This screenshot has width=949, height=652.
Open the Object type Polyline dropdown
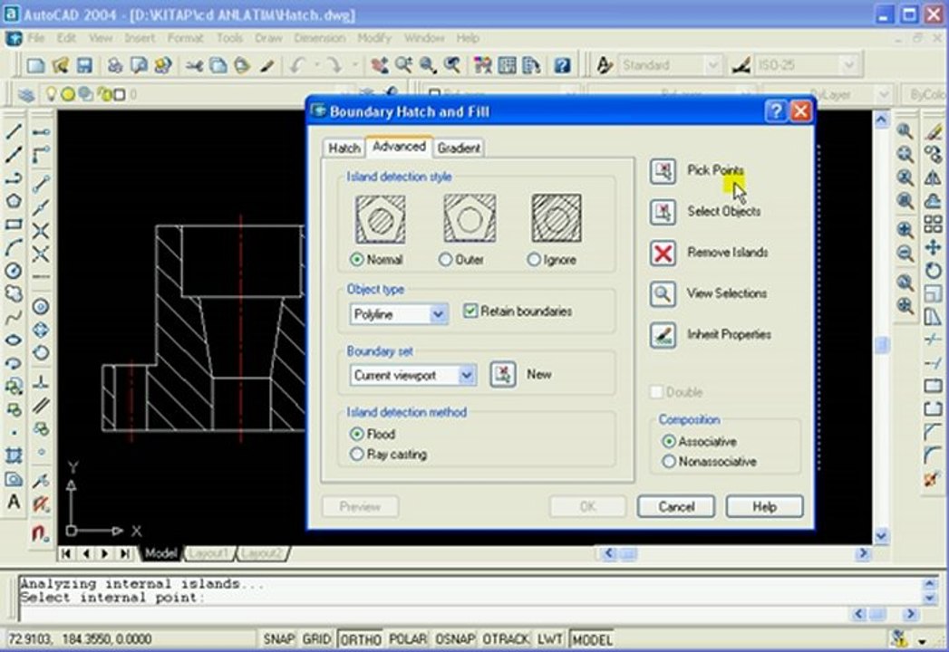[438, 314]
